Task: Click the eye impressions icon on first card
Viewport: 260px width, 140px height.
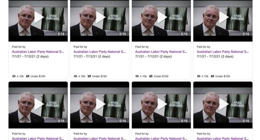Action: [x=14, y=76]
